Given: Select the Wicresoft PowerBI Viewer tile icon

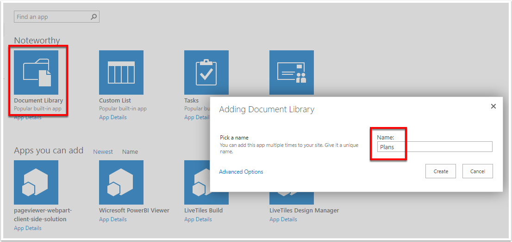Looking at the screenshot, I should pyautogui.click(x=121, y=182).
